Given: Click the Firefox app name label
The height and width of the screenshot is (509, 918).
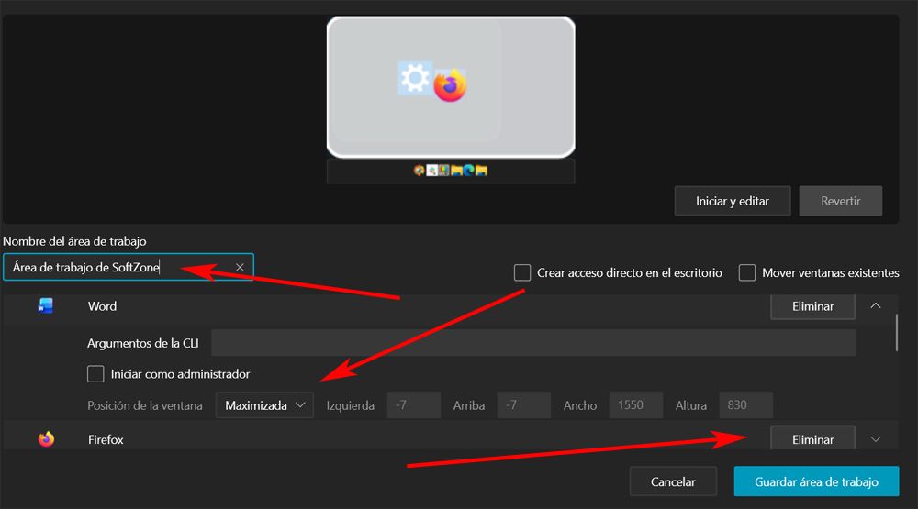Looking at the screenshot, I should coord(106,439).
